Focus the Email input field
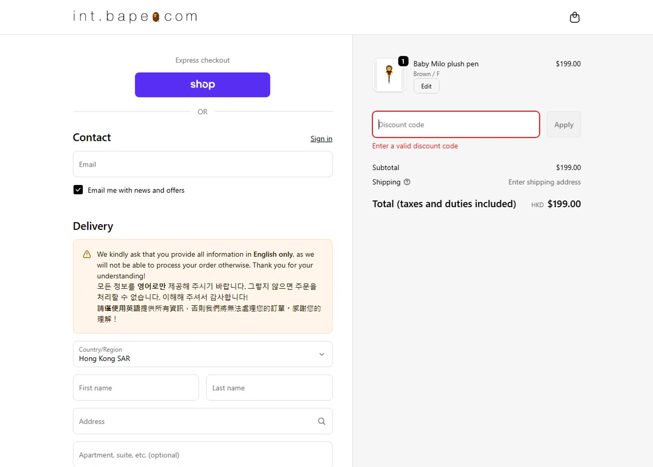The image size is (653, 467). pyautogui.click(x=202, y=164)
